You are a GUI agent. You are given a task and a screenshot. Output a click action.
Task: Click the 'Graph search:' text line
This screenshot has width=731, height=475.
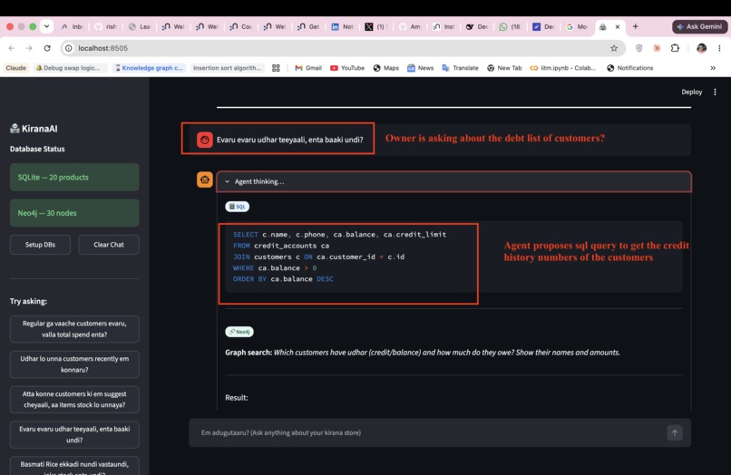point(423,353)
